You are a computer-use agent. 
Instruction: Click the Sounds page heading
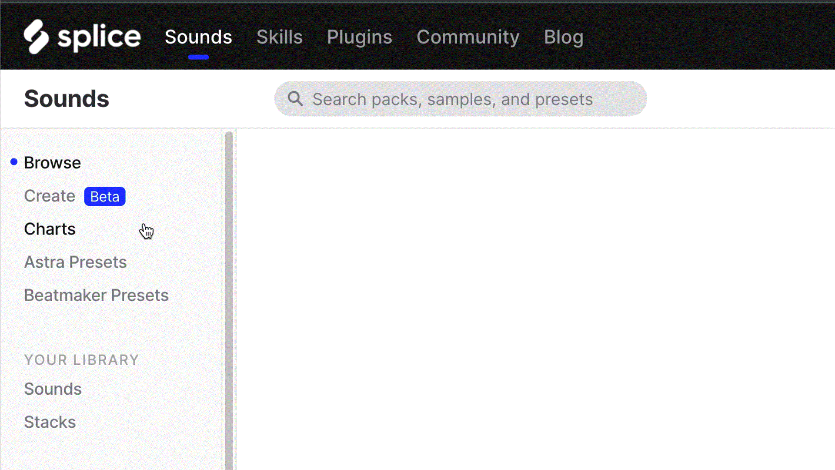pyautogui.click(x=67, y=99)
